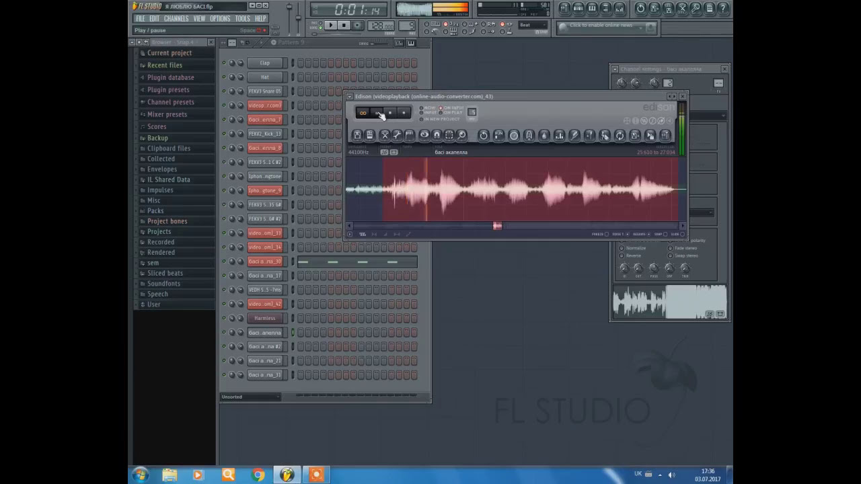Click inside the Edison red waveform selection
This screenshot has width=861, height=484.
tap(530, 189)
